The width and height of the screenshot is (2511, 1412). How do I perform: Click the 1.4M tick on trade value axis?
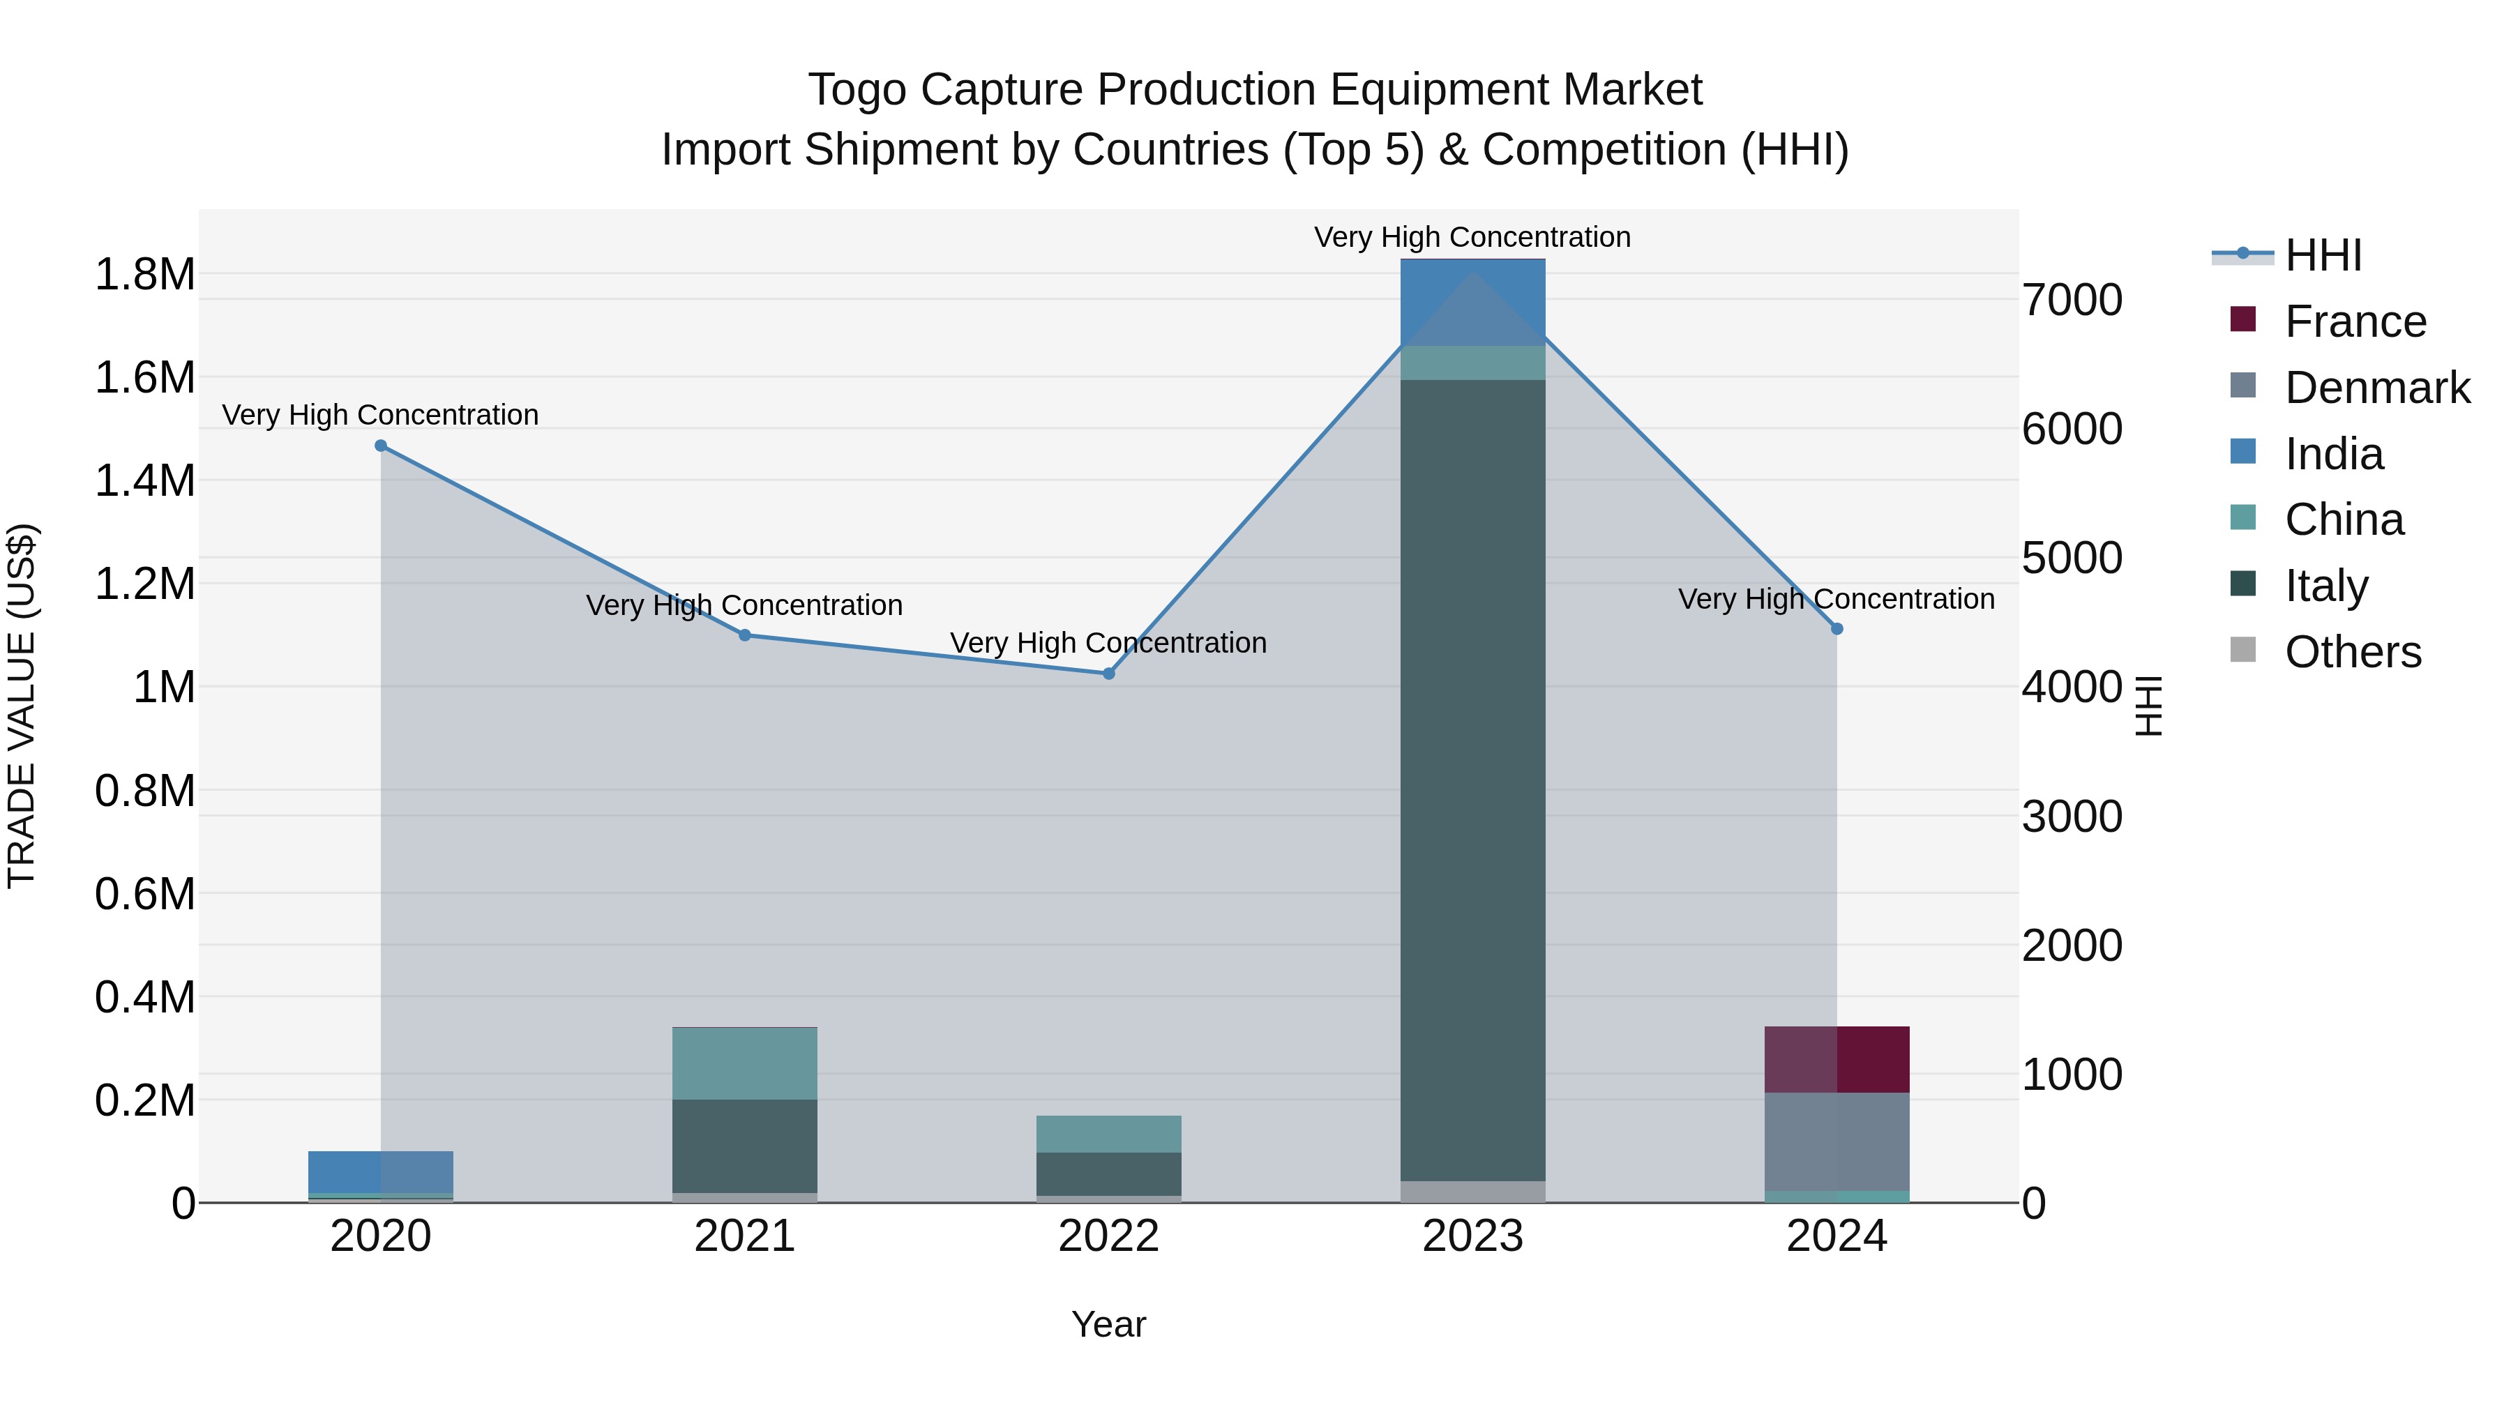pyautogui.click(x=144, y=481)
